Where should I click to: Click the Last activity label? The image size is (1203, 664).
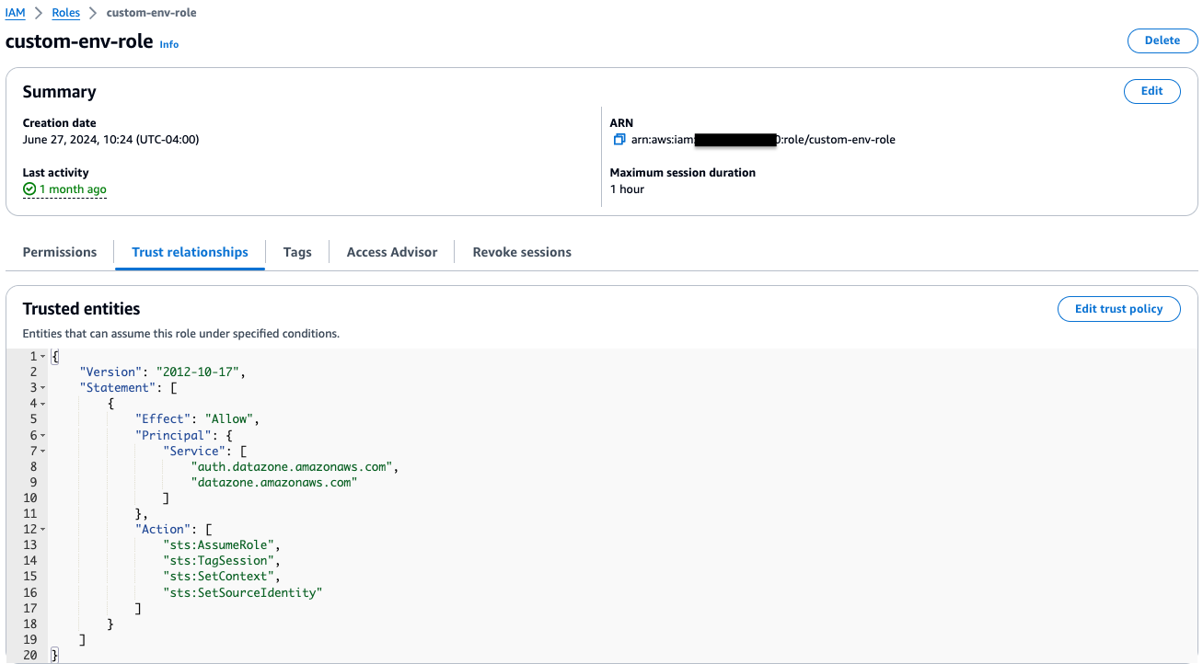pos(56,172)
